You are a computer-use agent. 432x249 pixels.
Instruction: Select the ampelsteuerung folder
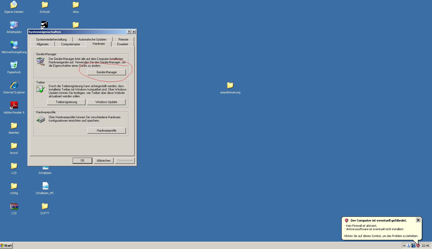230,85
